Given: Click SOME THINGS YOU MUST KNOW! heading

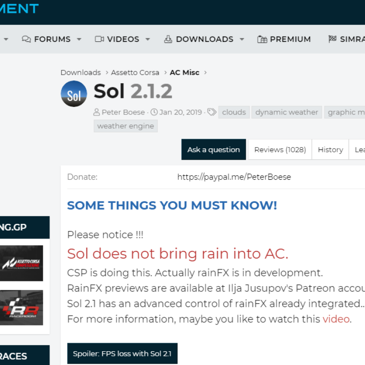Looking at the screenshot, I should [x=172, y=205].
